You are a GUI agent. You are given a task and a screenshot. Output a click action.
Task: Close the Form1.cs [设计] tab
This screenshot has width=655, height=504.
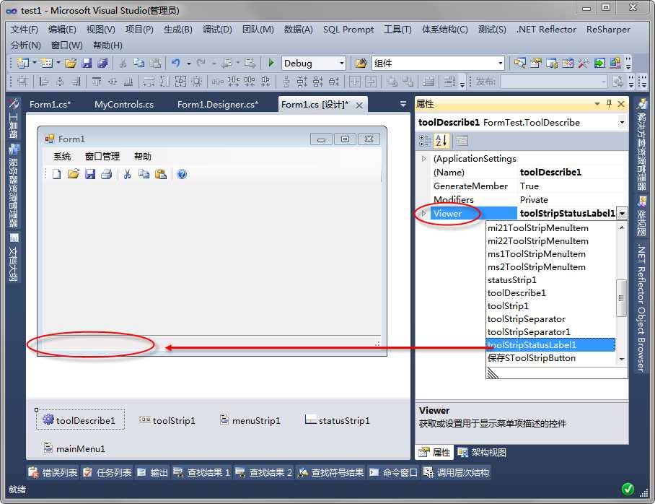coord(359,105)
